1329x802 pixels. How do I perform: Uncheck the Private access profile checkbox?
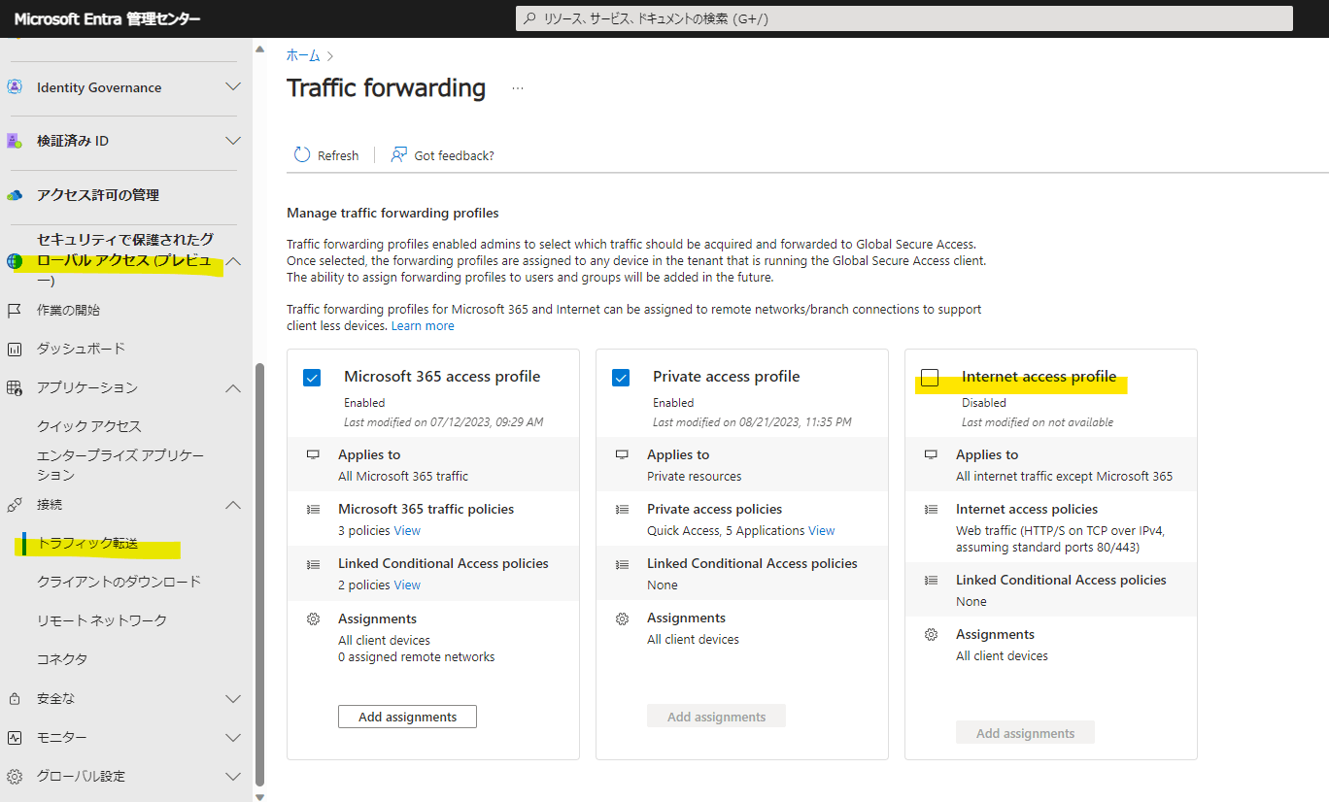(621, 378)
